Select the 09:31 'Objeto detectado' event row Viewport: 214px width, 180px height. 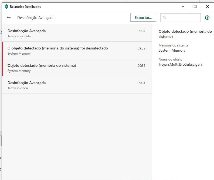coord(77,68)
